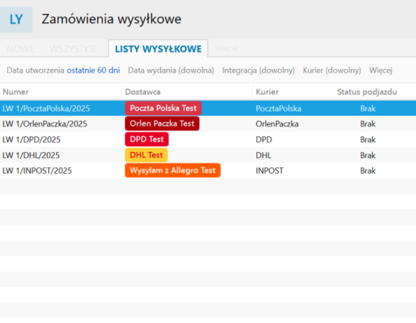Click the LY module icon
416x323 pixels.
tap(16, 20)
